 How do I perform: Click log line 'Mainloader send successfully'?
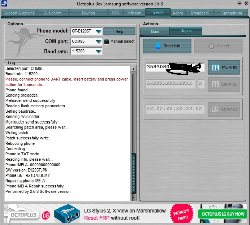click(31, 122)
